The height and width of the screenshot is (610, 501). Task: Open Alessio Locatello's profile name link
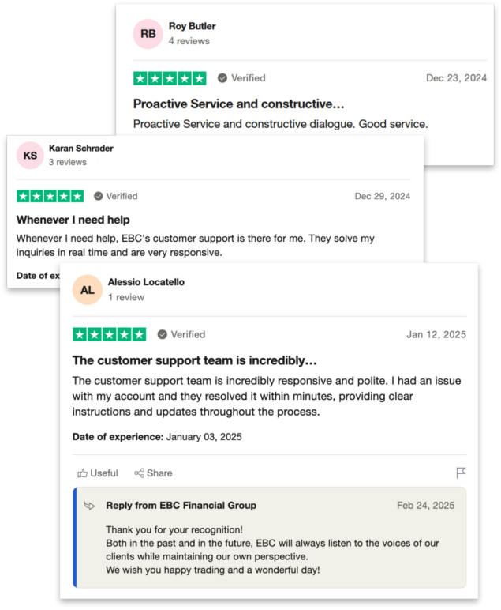(x=146, y=282)
